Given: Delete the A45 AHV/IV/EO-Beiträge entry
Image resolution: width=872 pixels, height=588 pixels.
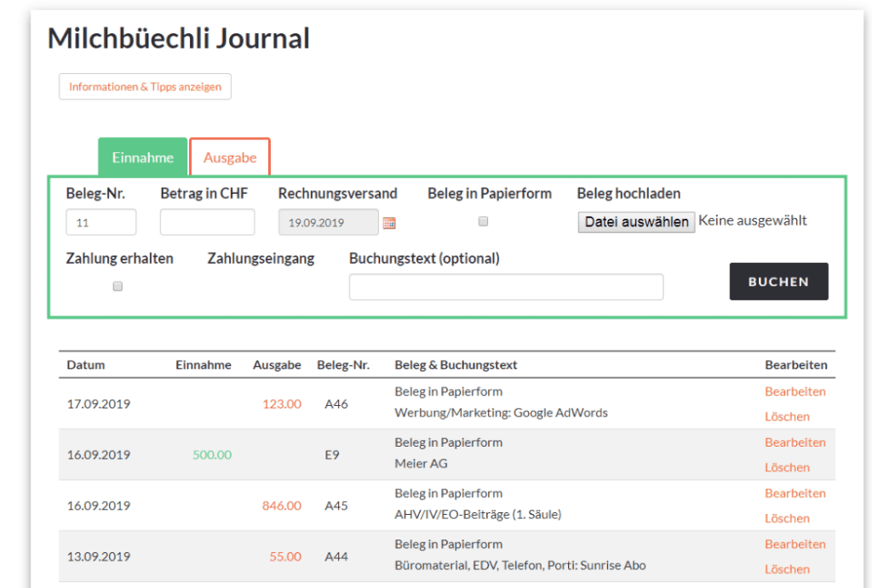Looking at the screenshot, I should (787, 518).
